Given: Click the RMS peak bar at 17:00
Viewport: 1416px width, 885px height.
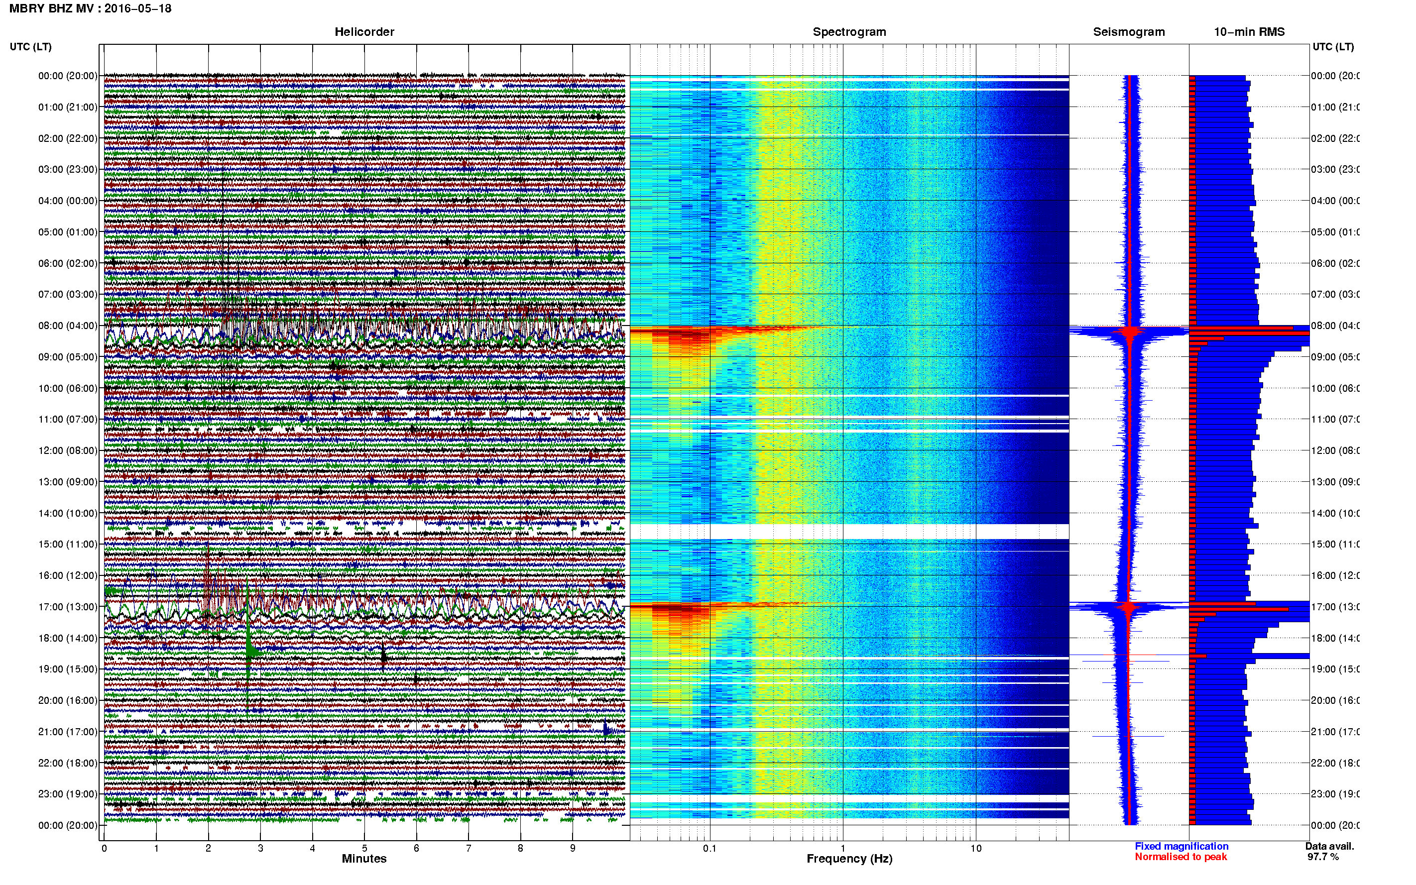Looking at the screenshot, I should pyautogui.click(x=1249, y=609).
